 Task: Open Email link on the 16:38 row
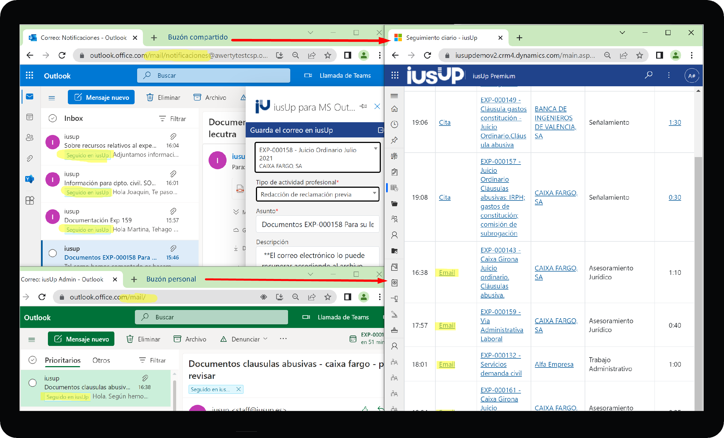click(447, 272)
